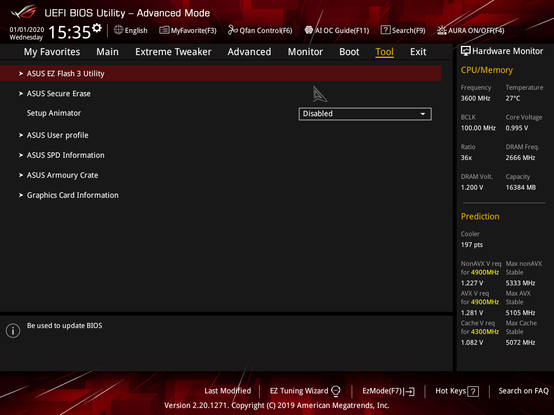Click the globe language icon
Viewport: 554px width, 415px height.
[118, 30]
